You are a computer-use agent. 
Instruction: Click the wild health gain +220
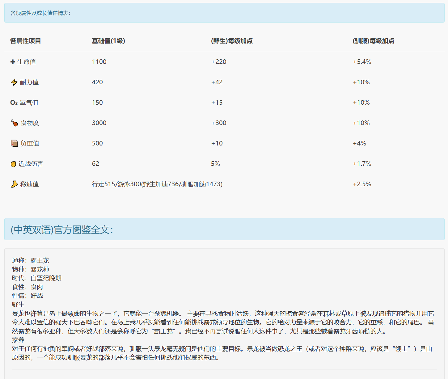219,62
